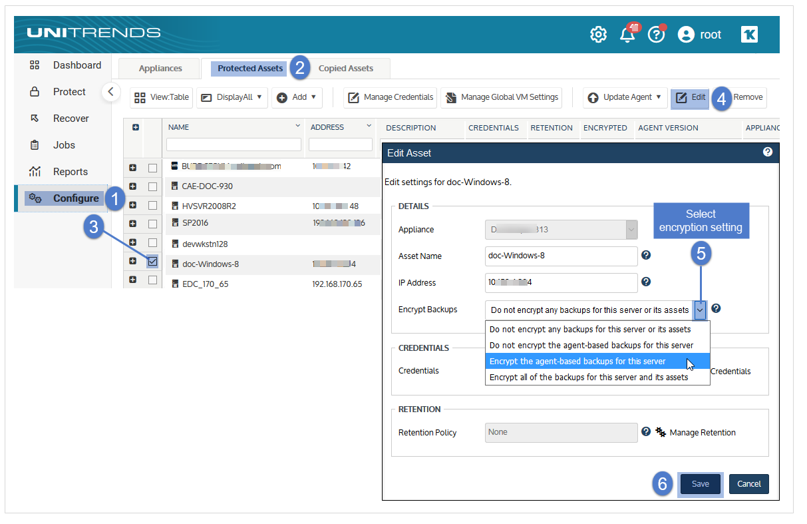Open the Encrypt Backups help icon
This screenshot has width=807, height=524.
(x=716, y=308)
